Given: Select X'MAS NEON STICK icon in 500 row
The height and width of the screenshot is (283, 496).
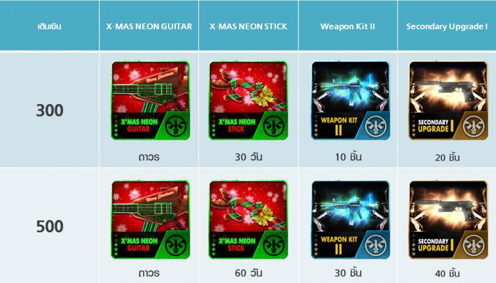Looking at the screenshot, I should tap(249, 220).
